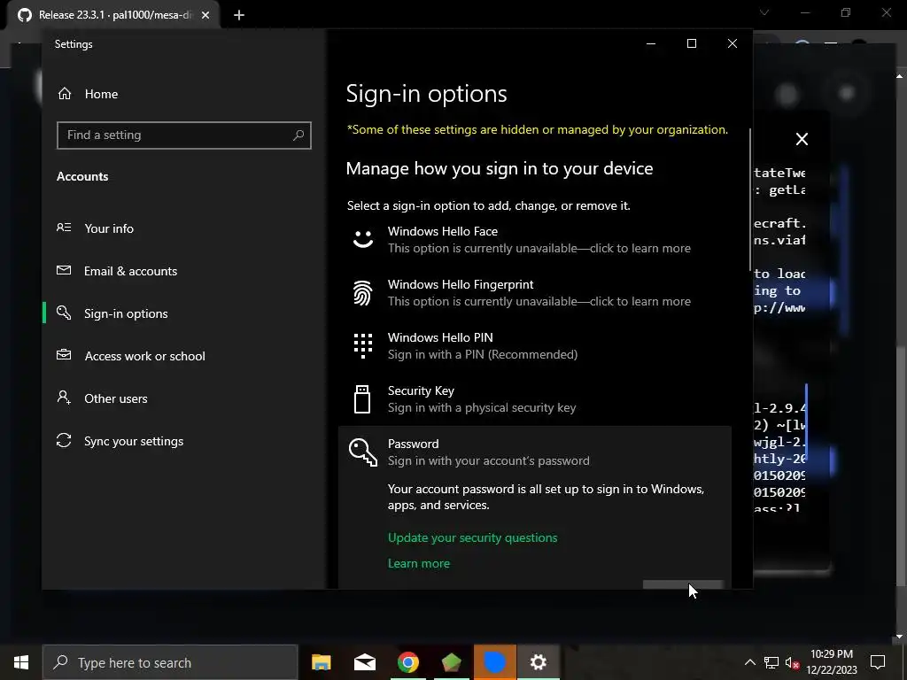The image size is (907, 680).
Task: Maximize the Settings window
Action: (691, 44)
